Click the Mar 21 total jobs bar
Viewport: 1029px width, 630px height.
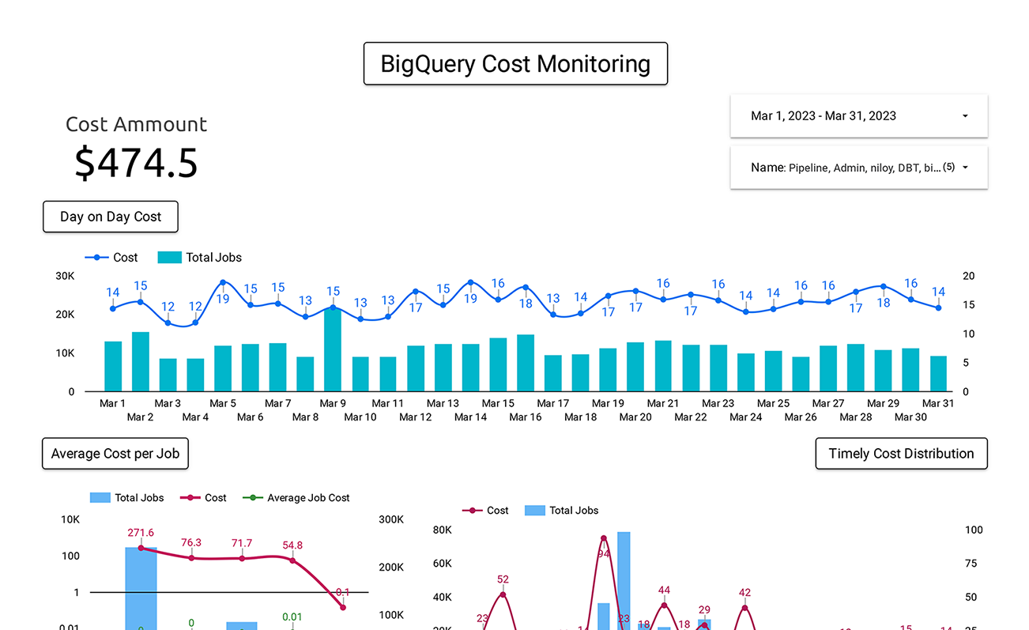pyautogui.click(x=663, y=366)
